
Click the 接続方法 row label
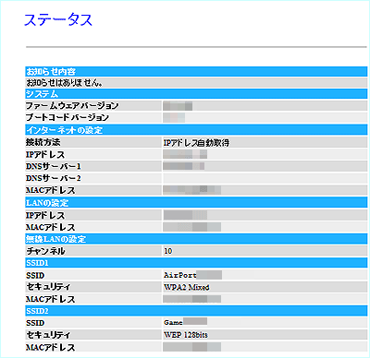pos(43,142)
